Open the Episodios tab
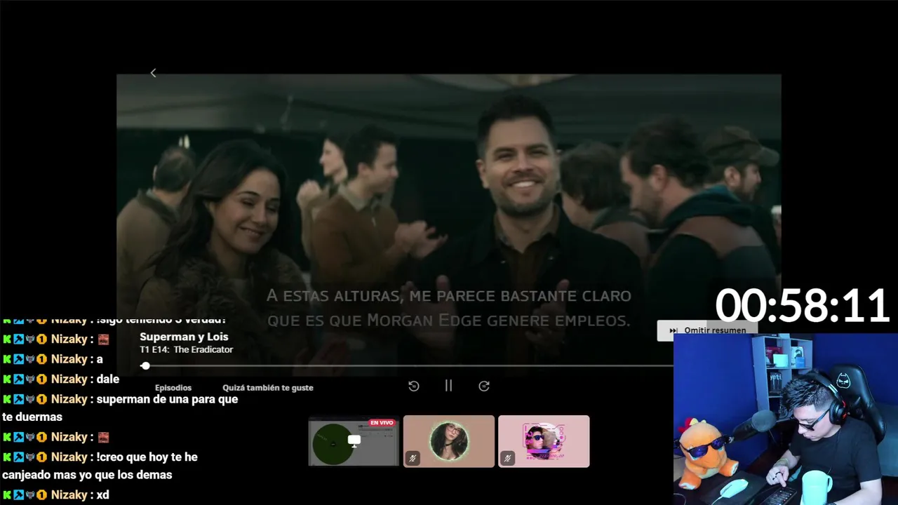The image size is (898, 505). [x=173, y=387]
